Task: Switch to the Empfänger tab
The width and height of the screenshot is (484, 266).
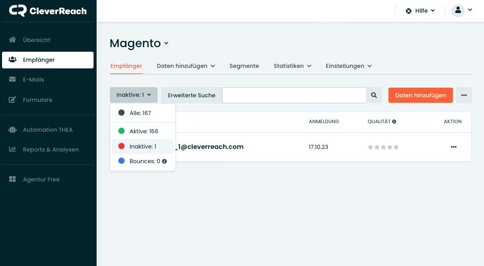Action: (126, 66)
